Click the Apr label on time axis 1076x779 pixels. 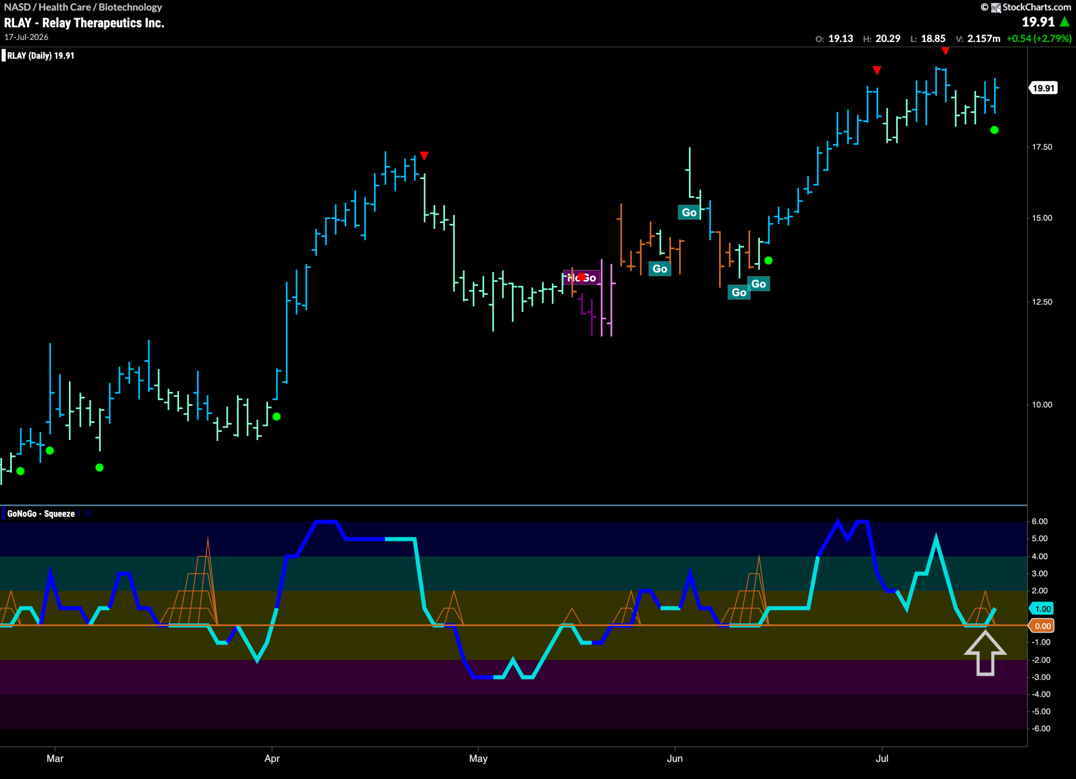pyautogui.click(x=272, y=758)
